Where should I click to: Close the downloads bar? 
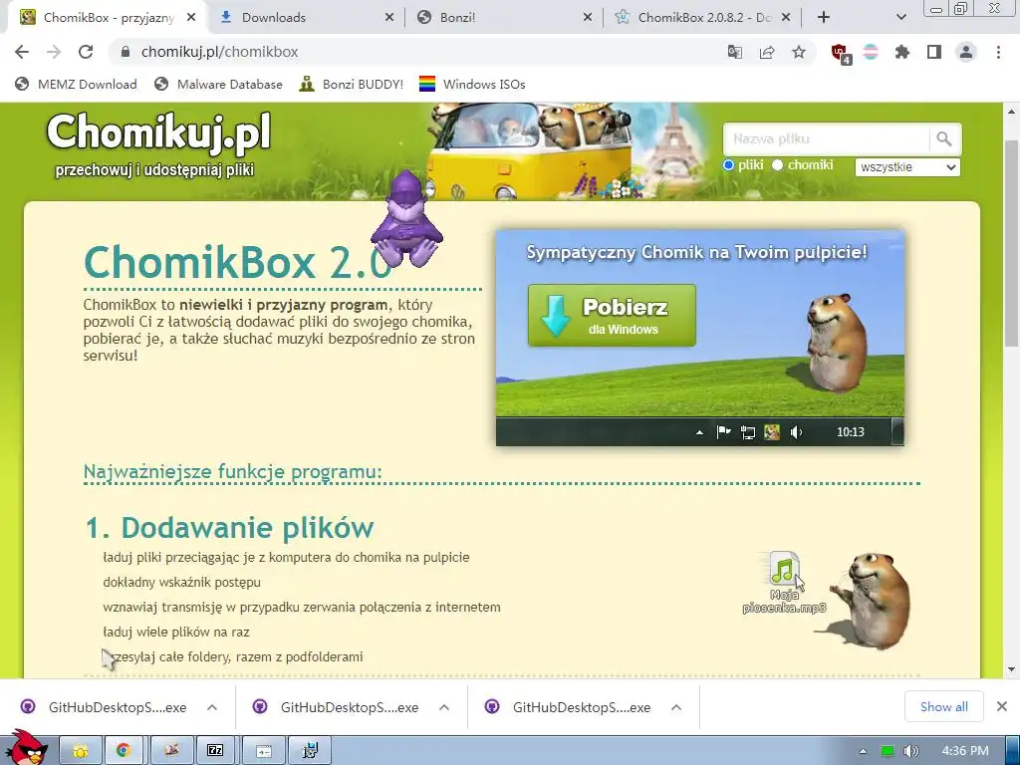coord(1002,706)
